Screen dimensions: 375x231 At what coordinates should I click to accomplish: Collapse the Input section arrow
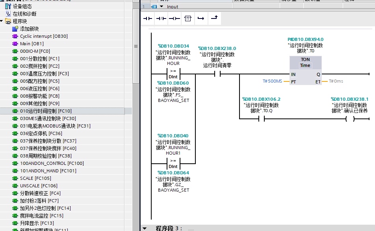point(162,6)
